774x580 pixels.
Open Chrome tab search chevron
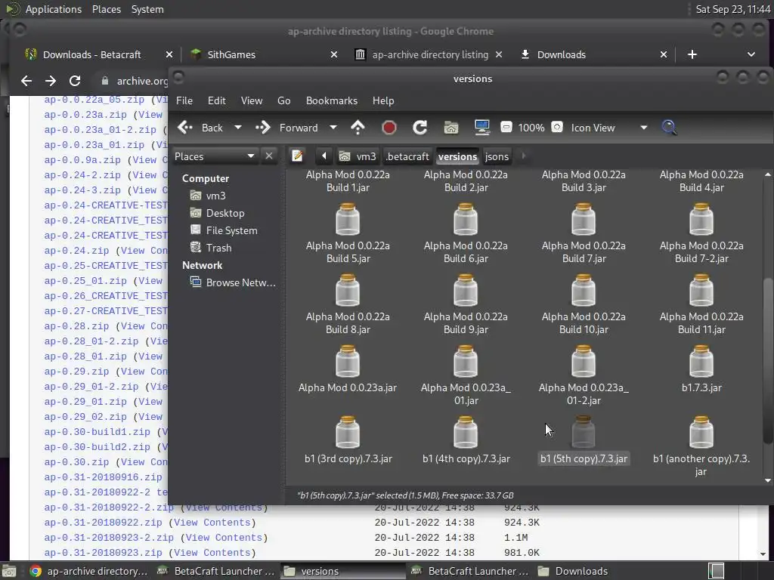click(751, 54)
